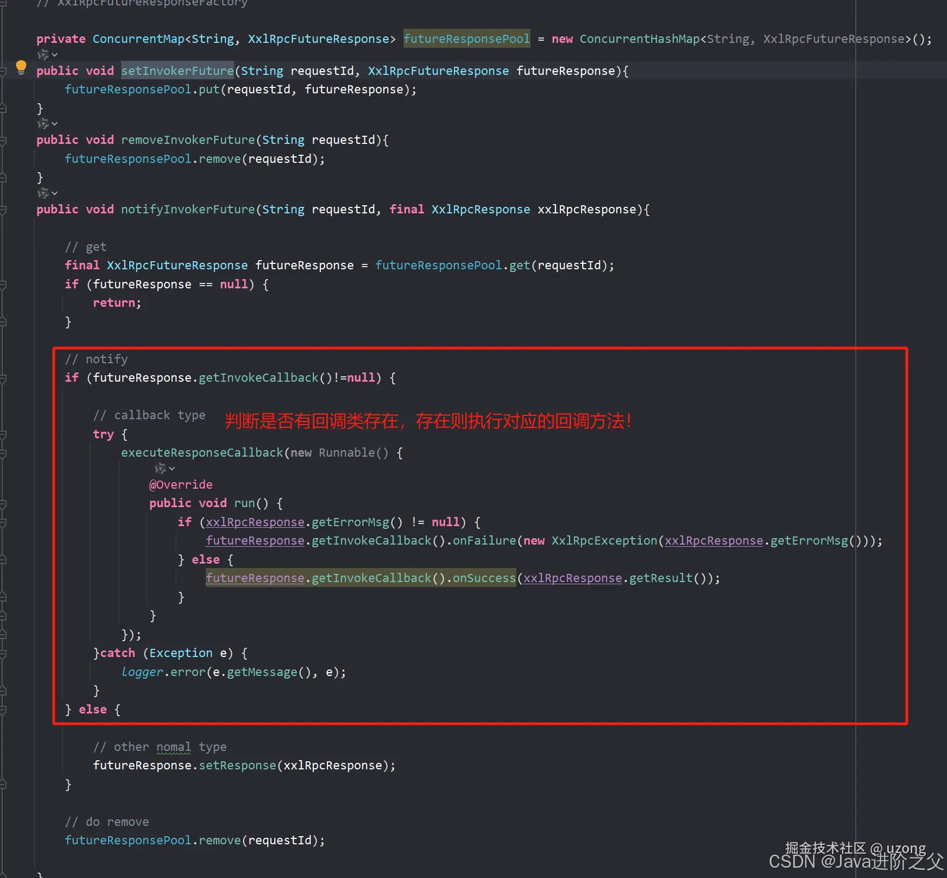Click the AI assistant icon above notifyInvokerFuture
Image resolution: width=947 pixels, height=878 pixels.
pos(43,193)
